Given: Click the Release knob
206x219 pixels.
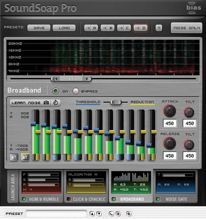Looking at the screenshot, I should coord(170,143).
